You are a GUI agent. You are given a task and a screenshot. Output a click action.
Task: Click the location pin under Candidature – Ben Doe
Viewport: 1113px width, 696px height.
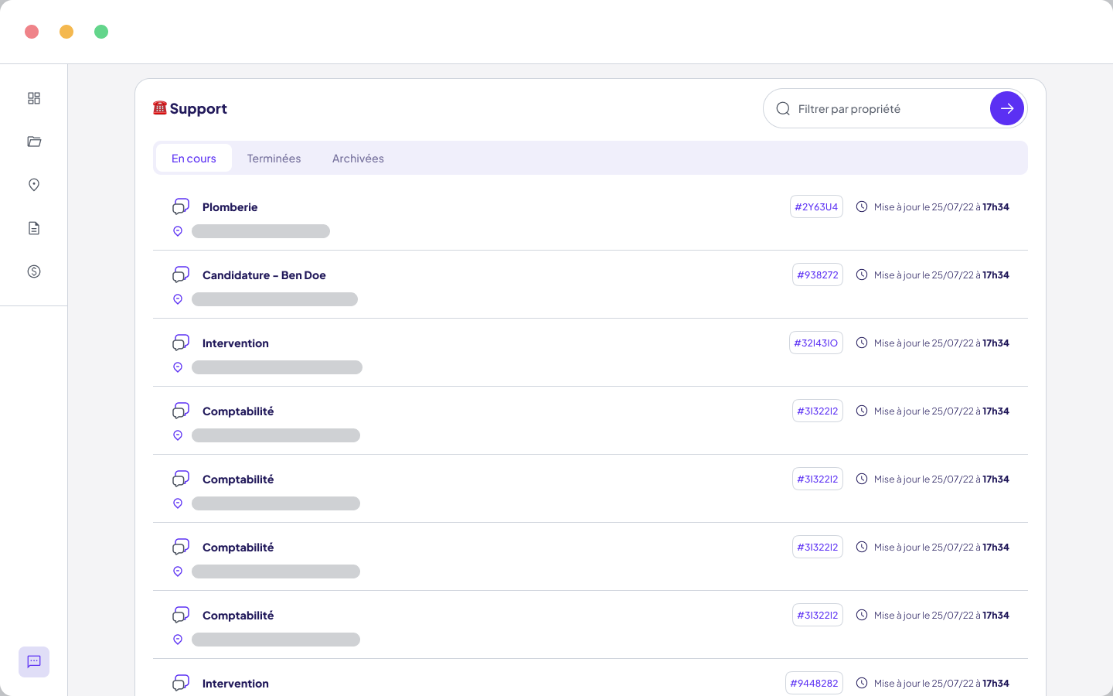178,299
